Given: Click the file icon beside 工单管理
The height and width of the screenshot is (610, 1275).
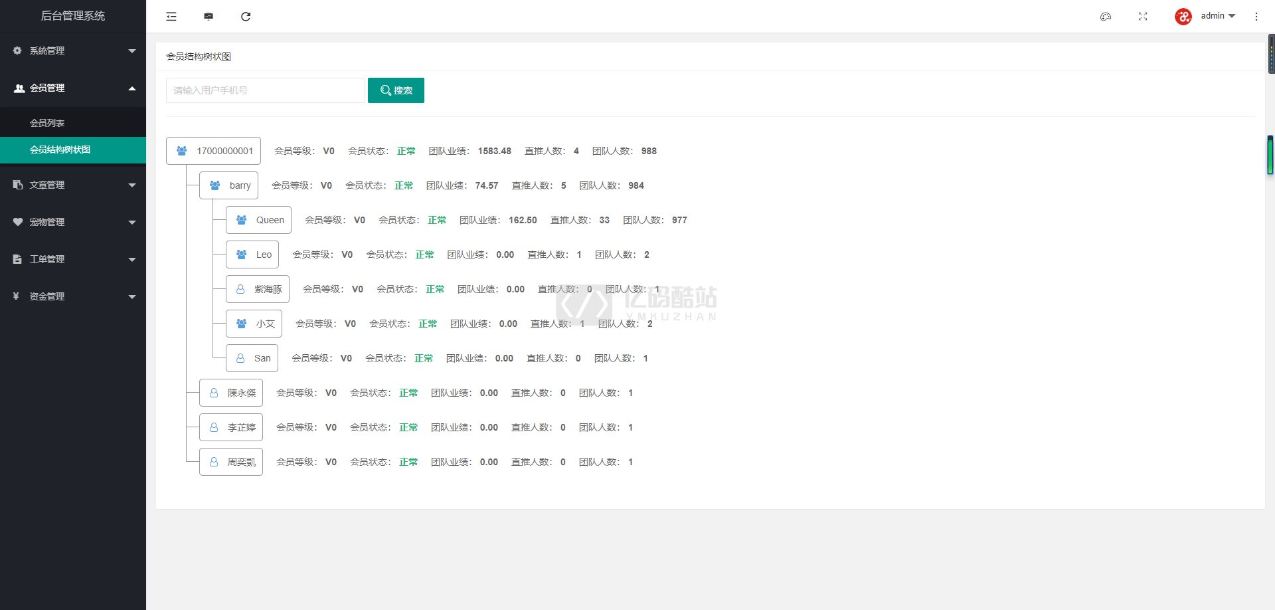Looking at the screenshot, I should pos(17,259).
